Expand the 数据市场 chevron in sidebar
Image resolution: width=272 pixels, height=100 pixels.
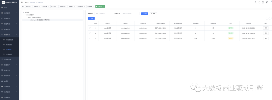[17, 70]
